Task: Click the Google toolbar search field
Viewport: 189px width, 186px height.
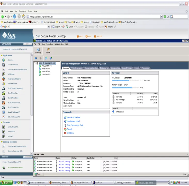Action: tap(29, 27)
